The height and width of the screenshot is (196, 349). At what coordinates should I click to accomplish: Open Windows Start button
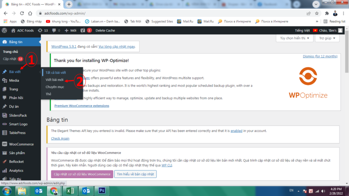7,191
